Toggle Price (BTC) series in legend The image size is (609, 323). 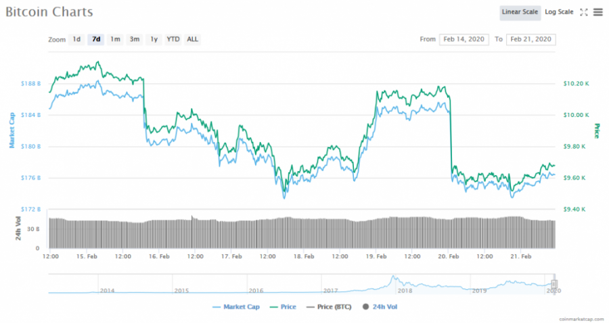tap(329, 307)
